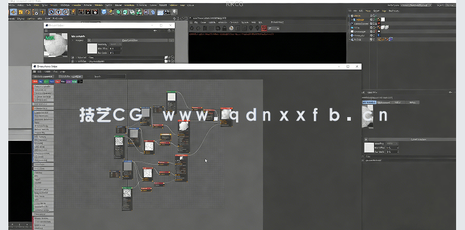This screenshot has width=465, height=230.
Task: Select the Move tool in top toolbar
Action: pos(13,12)
